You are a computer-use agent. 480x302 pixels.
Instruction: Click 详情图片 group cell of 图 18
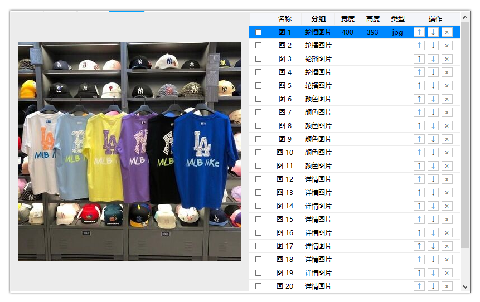[x=318, y=260]
